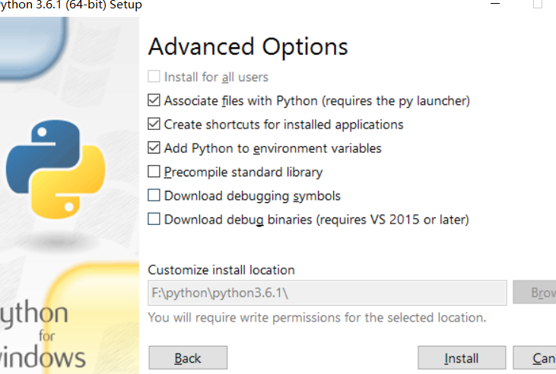Enable Download debug binaries option
The width and height of the screenshot is (556, 374).
[x=154, y=220]
